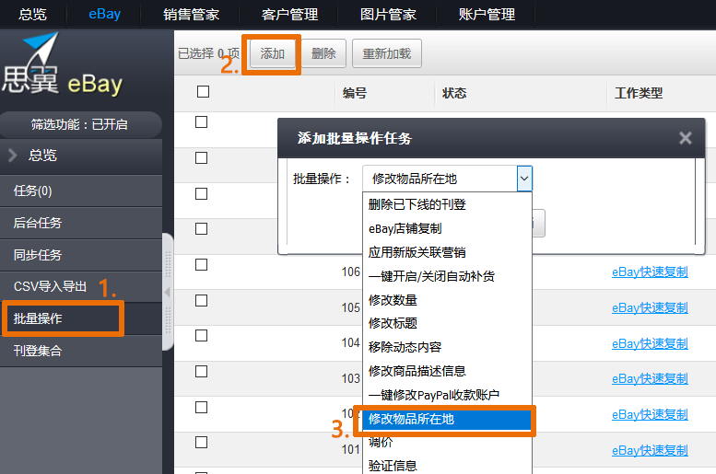Click the 思翼 eBay logo
The image size is (716, 474).
pos(63,65)
